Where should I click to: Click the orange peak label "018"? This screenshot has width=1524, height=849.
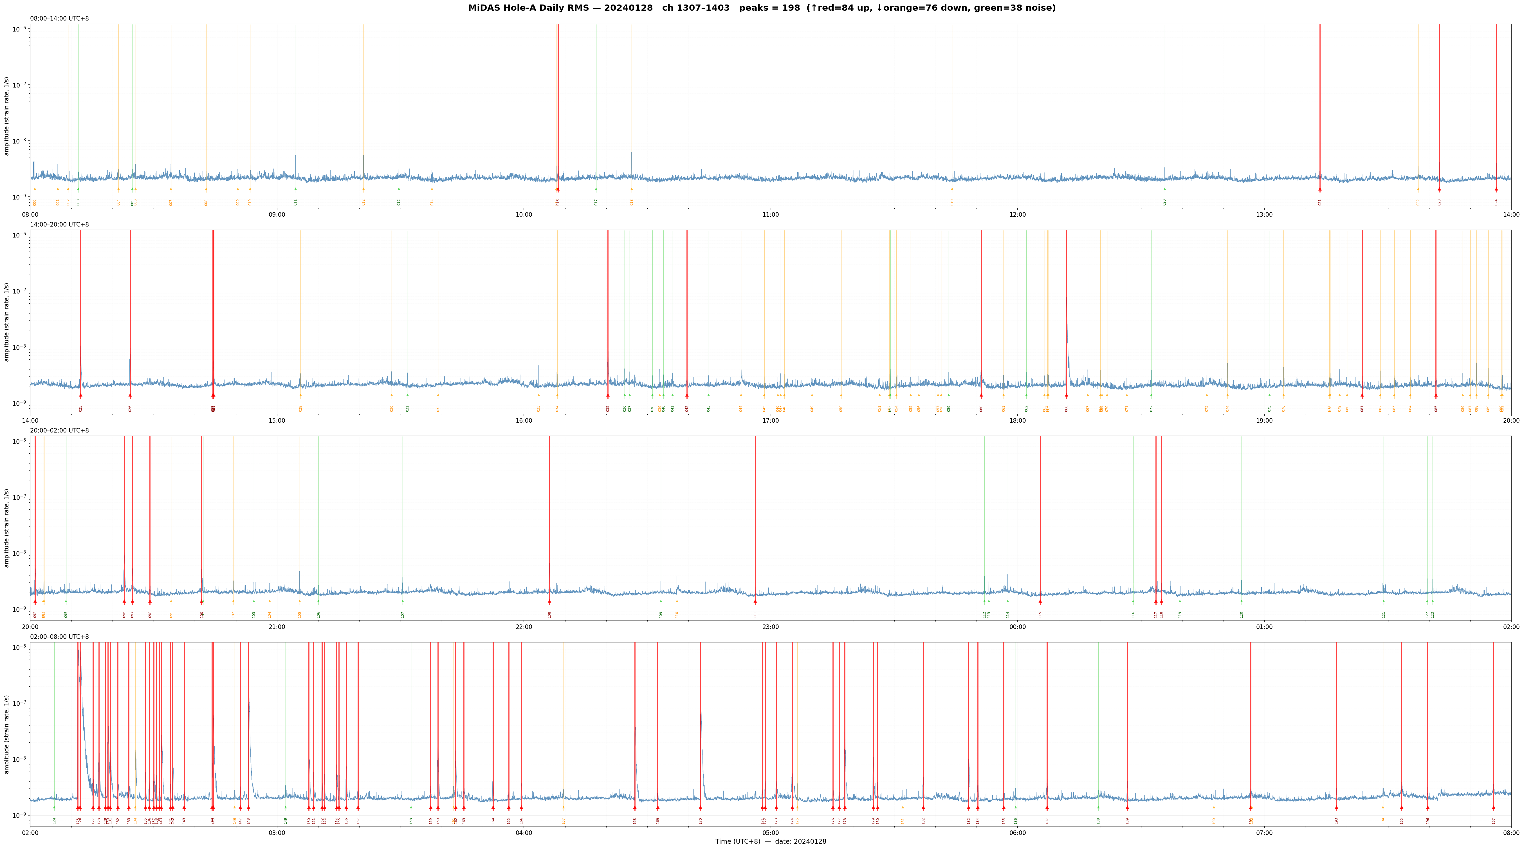631,202
